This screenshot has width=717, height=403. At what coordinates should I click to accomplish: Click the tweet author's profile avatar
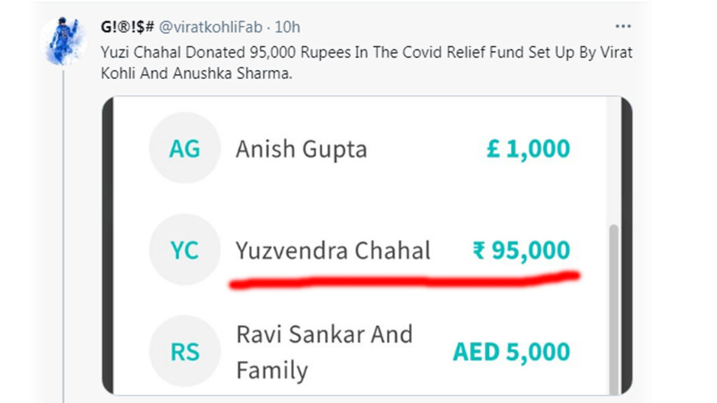pyautogui.click(x=64, y=40)
